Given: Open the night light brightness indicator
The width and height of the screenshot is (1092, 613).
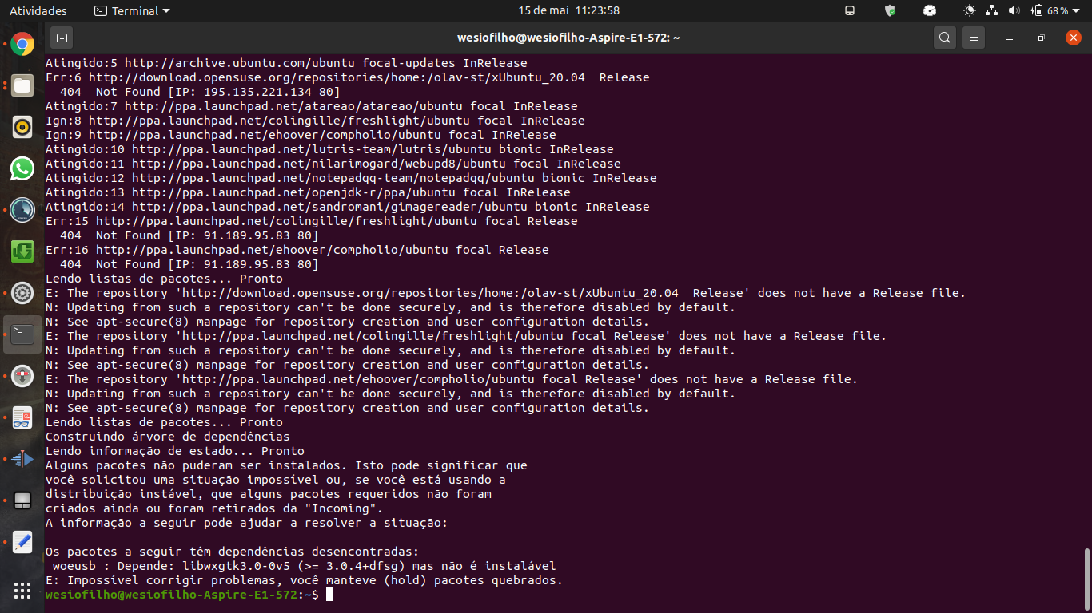Looking at the screenshot, I should click(x=970, y=11).
